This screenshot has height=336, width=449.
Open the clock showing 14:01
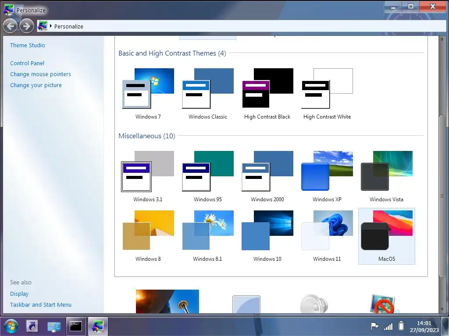pyautogui.click(x=424, y=326)
